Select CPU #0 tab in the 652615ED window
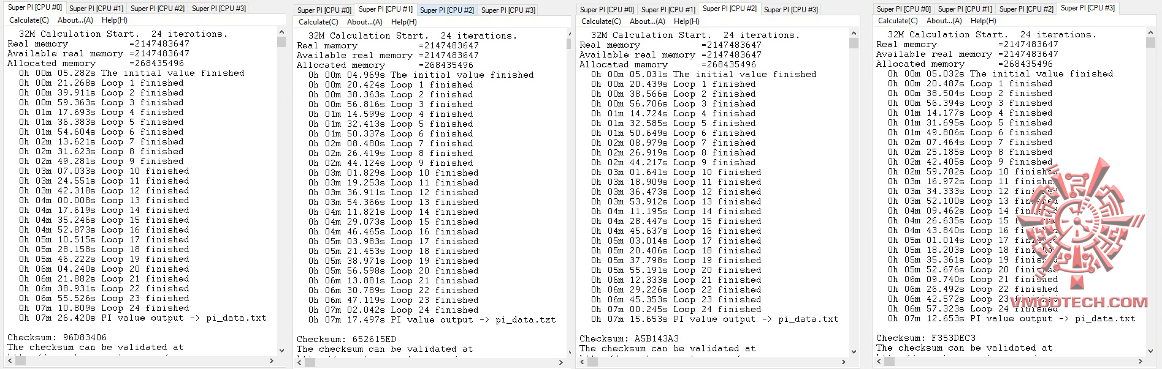This screenshot has height=369, width=1162. [324, 10]
